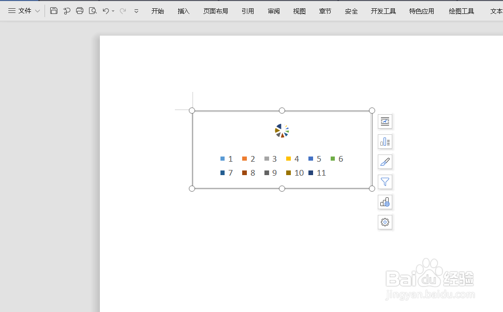Image resolution: width=503 pixels, height=312 pixels.
Task: Click the bottom-middle chart resize handle
Action: pos(282,189)
